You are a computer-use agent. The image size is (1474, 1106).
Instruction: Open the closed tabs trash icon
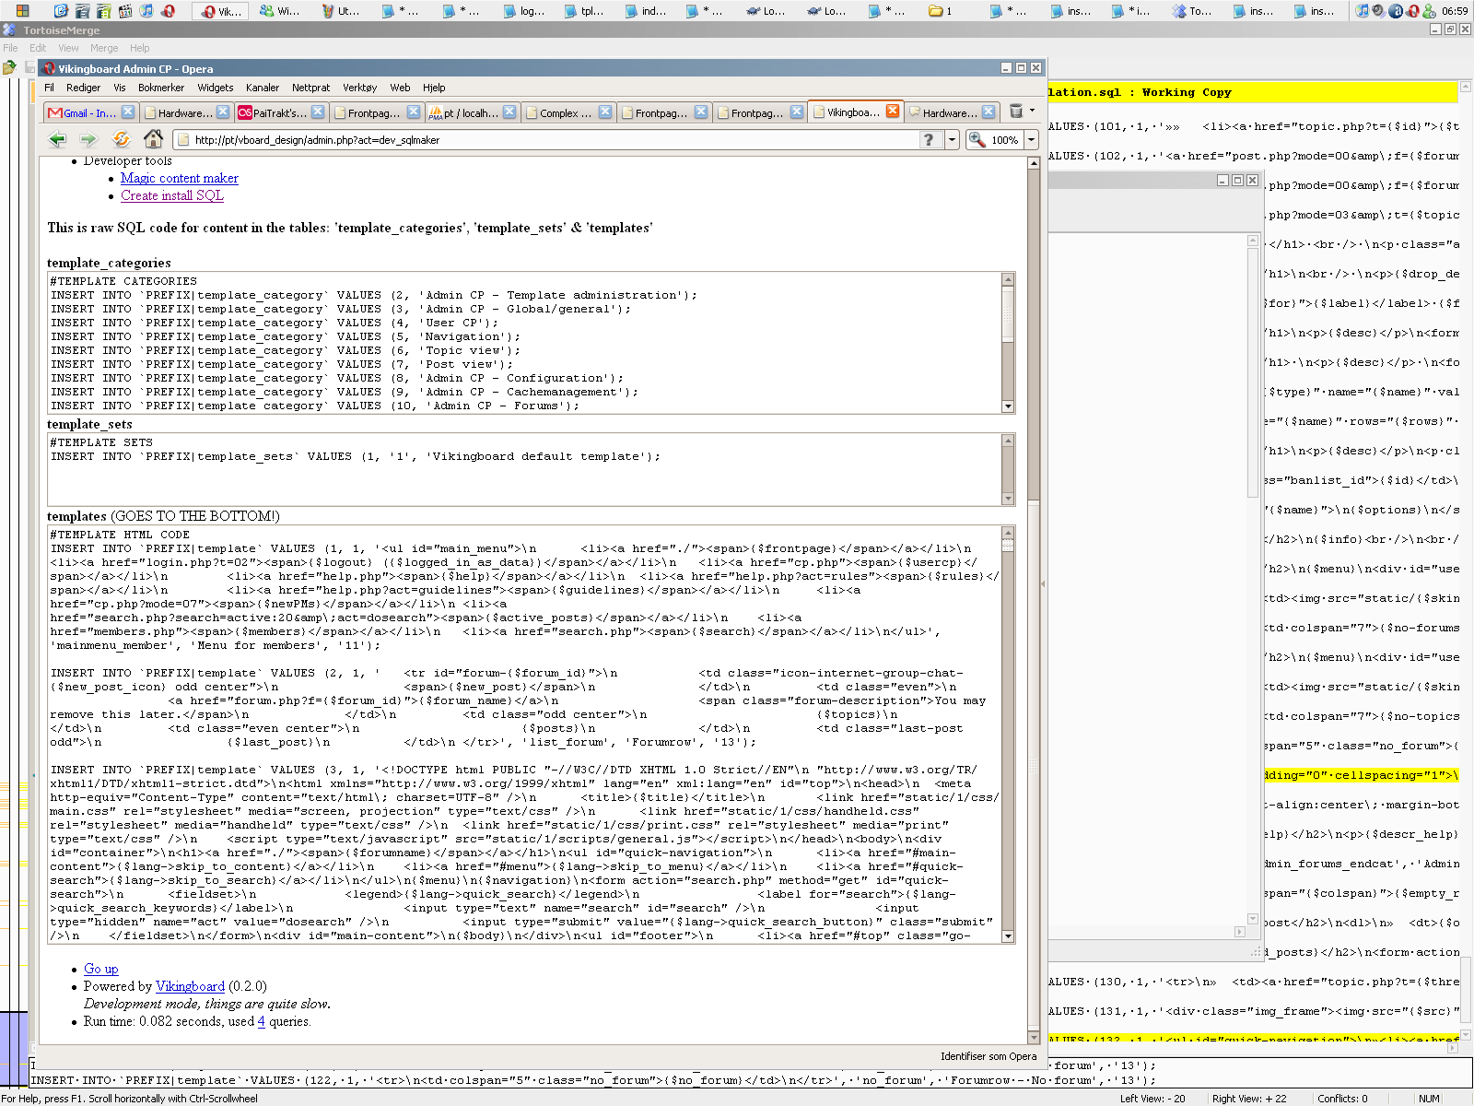pyautogui.click(x=1016, y=112)
